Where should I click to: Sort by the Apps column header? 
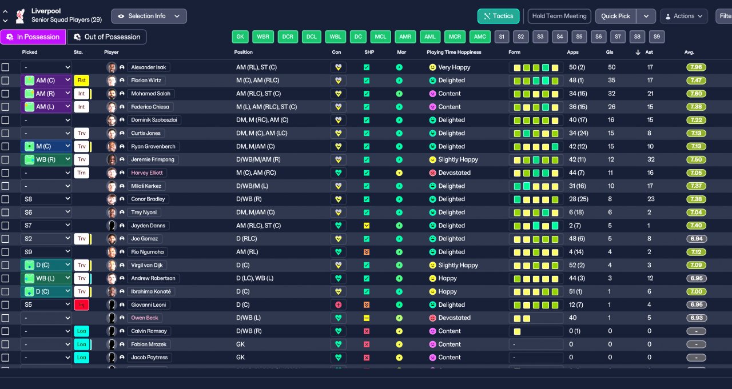point(572,52)
